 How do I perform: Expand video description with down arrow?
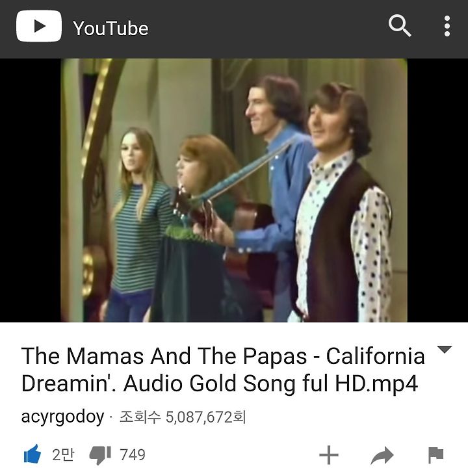pos(445,349)
